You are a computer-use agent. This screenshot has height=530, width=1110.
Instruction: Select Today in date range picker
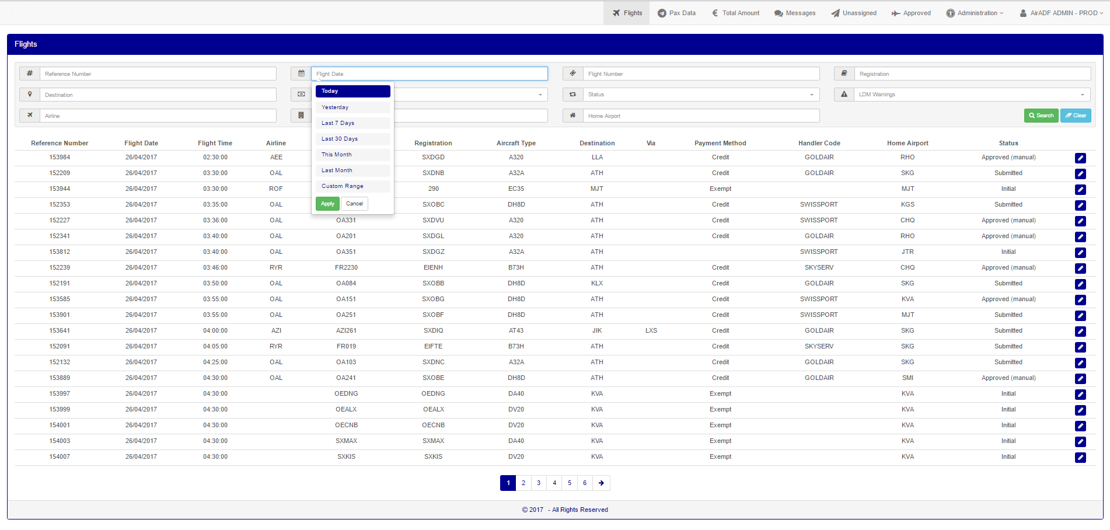[x=353, y=91]
